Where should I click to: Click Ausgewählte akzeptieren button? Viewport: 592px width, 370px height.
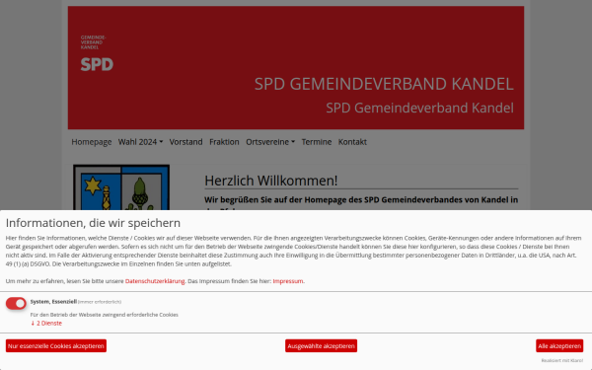(321, 346)
